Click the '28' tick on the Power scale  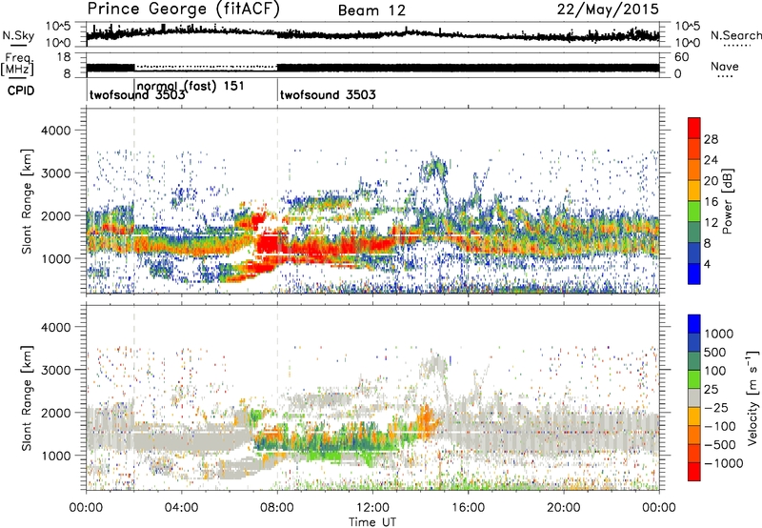click(711, 139)
